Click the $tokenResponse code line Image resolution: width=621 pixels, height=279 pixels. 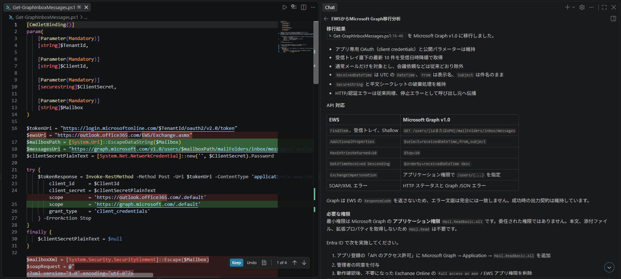click(158, 177)
